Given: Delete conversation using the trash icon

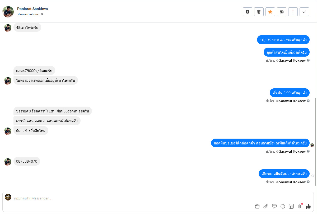Looking at the screenshot, I should (x=259, y=12).
